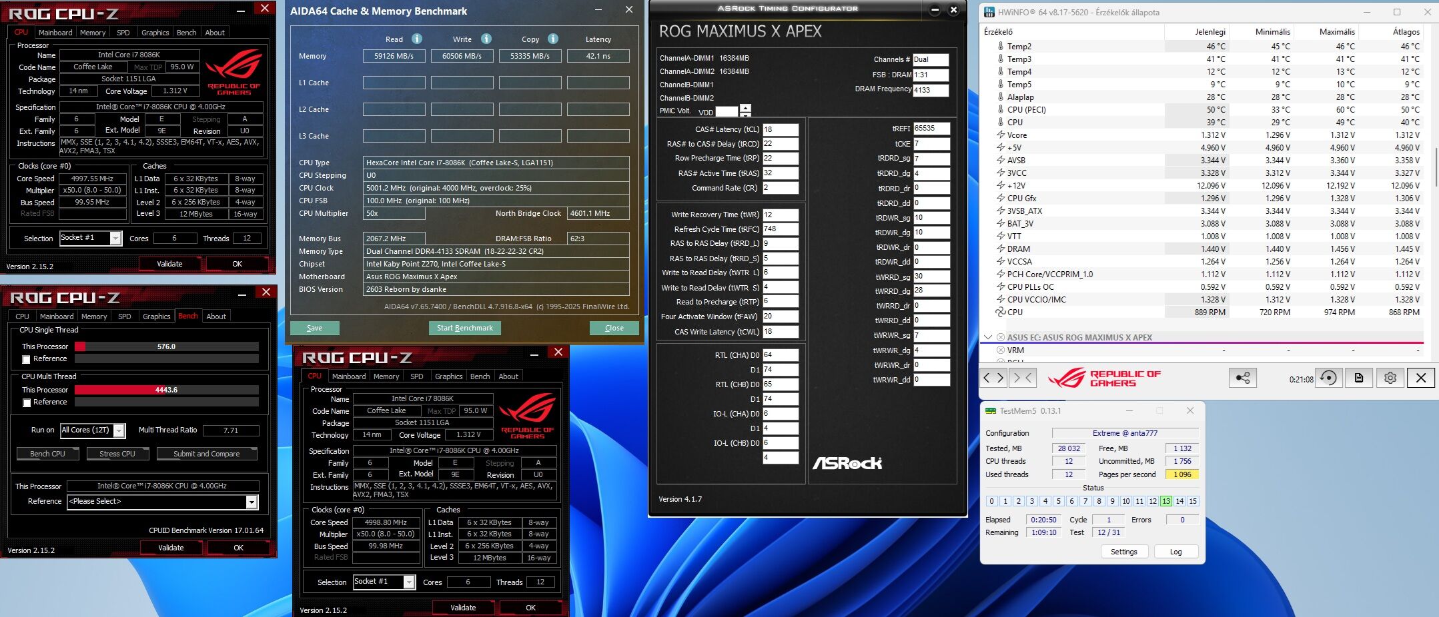
Task: Tick Multi Thread Reference checkbox in CPU-Z Bench
Action: click(26, 402)
